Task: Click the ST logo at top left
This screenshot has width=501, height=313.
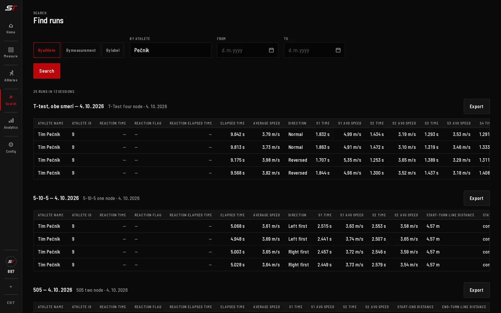Action: pyautogui.click(x=11, y=8)
